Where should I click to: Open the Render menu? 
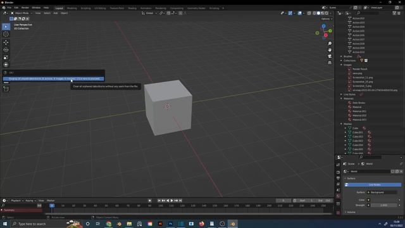pyautogui.click(x=25, y=8)
